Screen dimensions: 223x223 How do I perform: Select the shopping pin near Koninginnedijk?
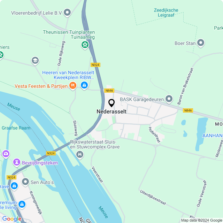22,205
